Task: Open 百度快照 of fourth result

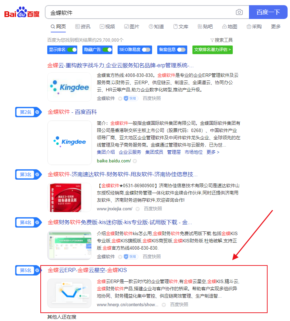Action: point(152,257)
